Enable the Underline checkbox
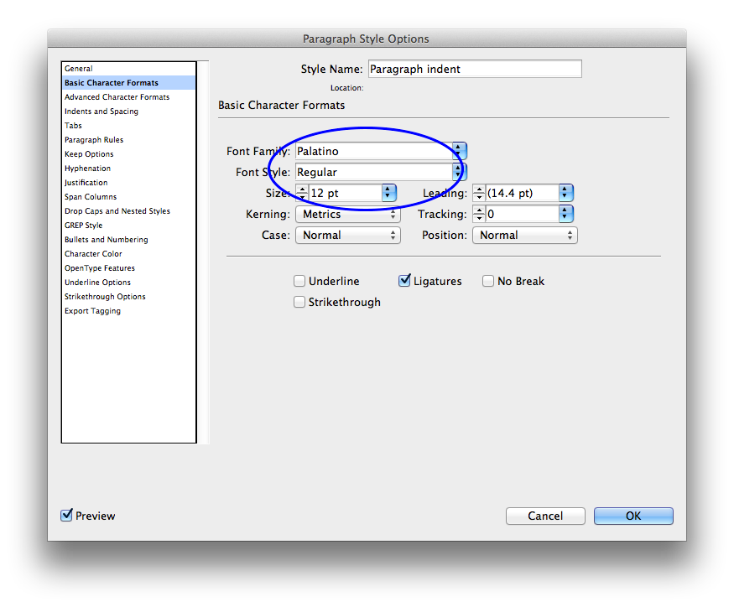 point(299,281)
